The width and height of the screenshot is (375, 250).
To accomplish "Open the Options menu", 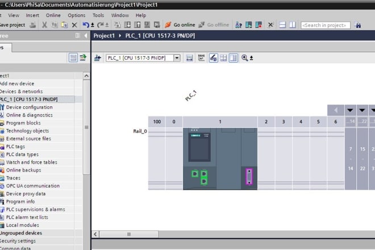I will pos(77,15).
